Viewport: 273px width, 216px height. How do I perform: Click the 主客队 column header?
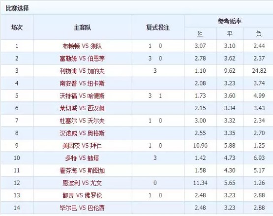pos(82,28)
